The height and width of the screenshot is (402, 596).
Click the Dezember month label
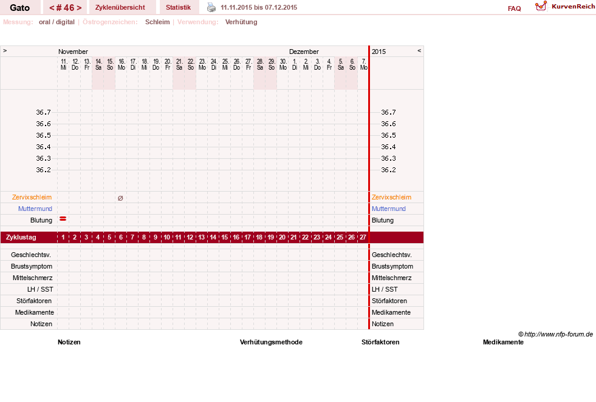coord(304,52)
